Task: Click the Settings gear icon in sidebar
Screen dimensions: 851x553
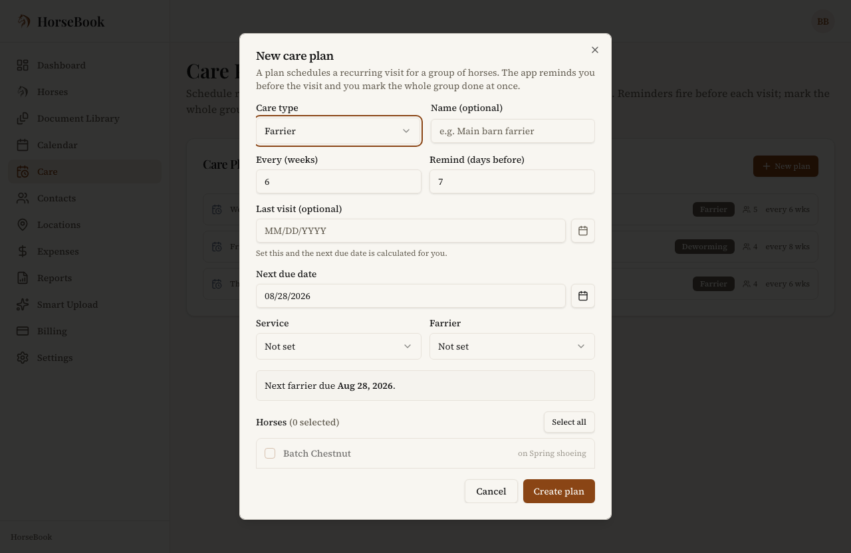Action: tap(23, 358)
